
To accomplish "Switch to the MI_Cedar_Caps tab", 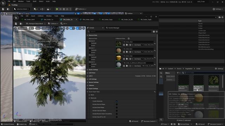I will coord(107,20).
